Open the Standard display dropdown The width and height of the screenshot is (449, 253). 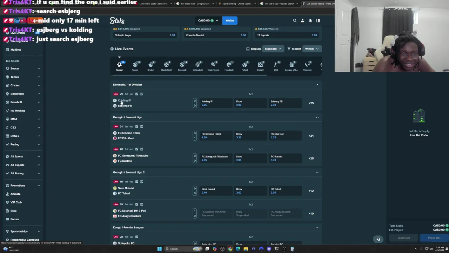273,49
